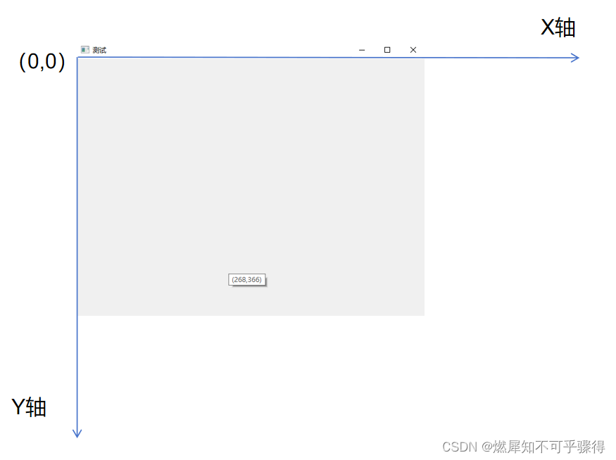Click the X轴 axis label
616x460 pixels.
coord(558,28)
